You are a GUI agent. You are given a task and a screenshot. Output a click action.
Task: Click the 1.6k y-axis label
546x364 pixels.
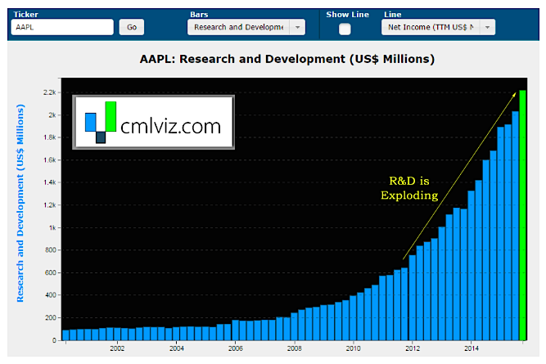(x=49, y=160)
